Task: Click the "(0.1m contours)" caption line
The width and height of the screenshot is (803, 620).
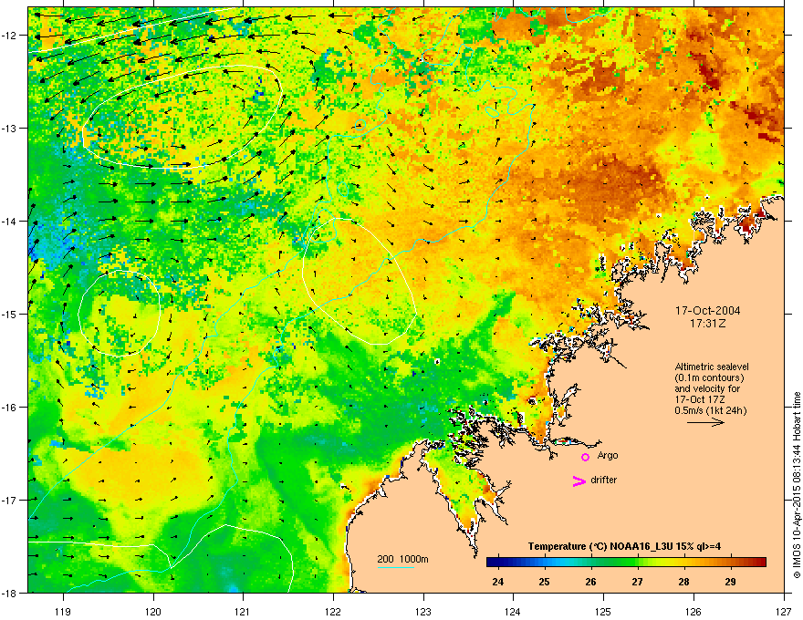Action: click(x=709, y=377)
